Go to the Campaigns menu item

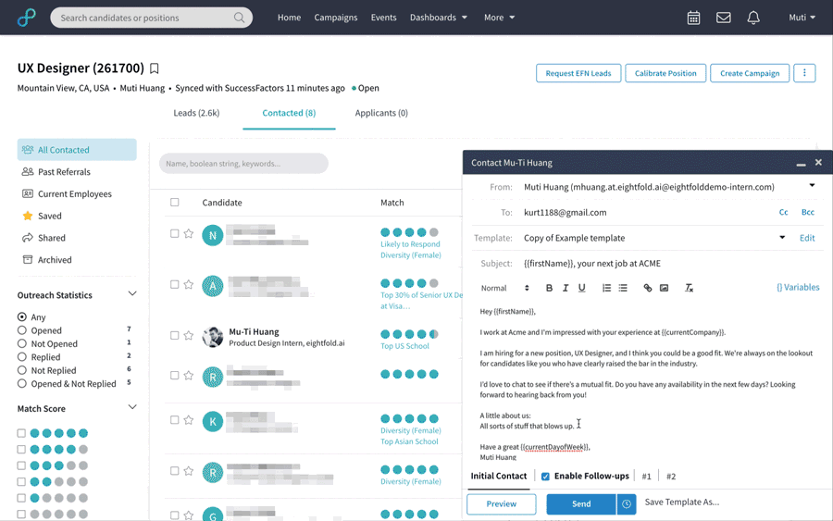pyautogui.click(x=336, y=18)
